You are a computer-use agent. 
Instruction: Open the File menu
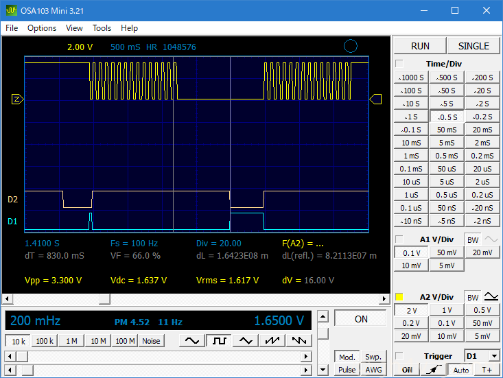pyautogui.click(x=12, y=28)
